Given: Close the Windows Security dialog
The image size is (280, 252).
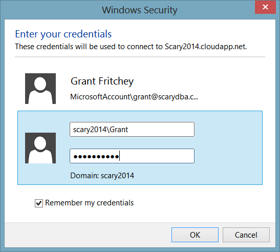Looking at the screenshot, I should click(x=265, y=7).
